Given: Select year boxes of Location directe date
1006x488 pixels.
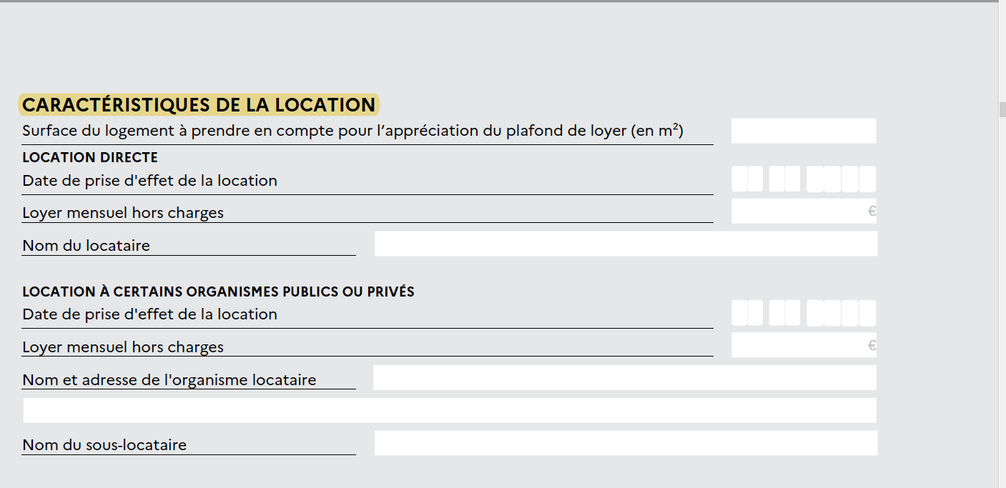Looking at the screenshot, I should point(841,179).
